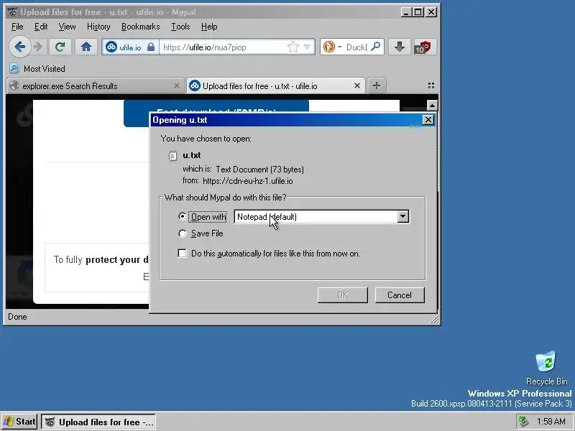This screenshot has width=575, height=431.
Task: Click the from URL text cdn-eu-hz-1.ufile.io
Action: coord(247,181)
